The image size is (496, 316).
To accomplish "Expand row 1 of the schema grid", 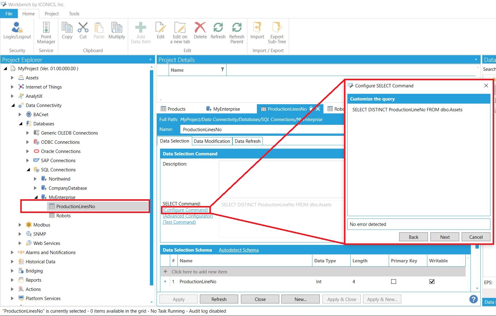I will [165, 281].
